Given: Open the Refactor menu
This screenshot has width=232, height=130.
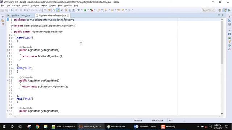Looking at the screenshot, I should (16, 6).
